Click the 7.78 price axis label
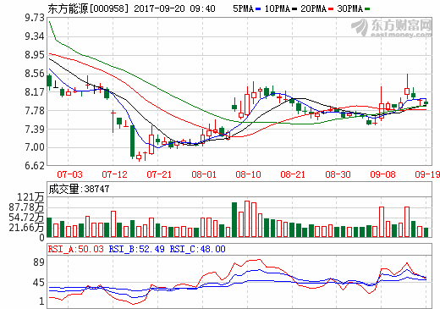This screenshot has height=309, width=440. (x=35, y=111)
